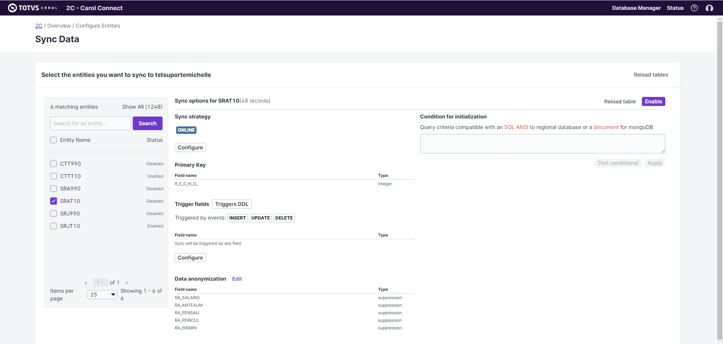The height and width of the screenshot is (344, 723).
Task: Toggle the Entity Name select-all checkbox
Action: 54,140
